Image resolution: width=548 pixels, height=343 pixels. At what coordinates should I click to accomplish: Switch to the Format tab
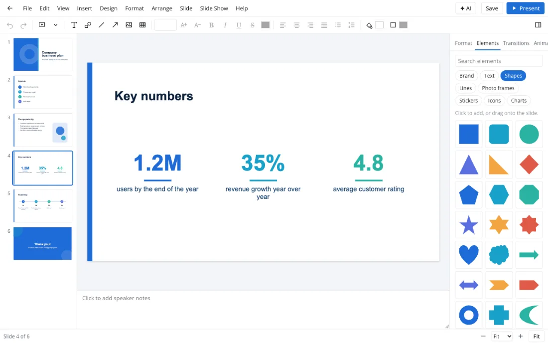tap(463, 43)
